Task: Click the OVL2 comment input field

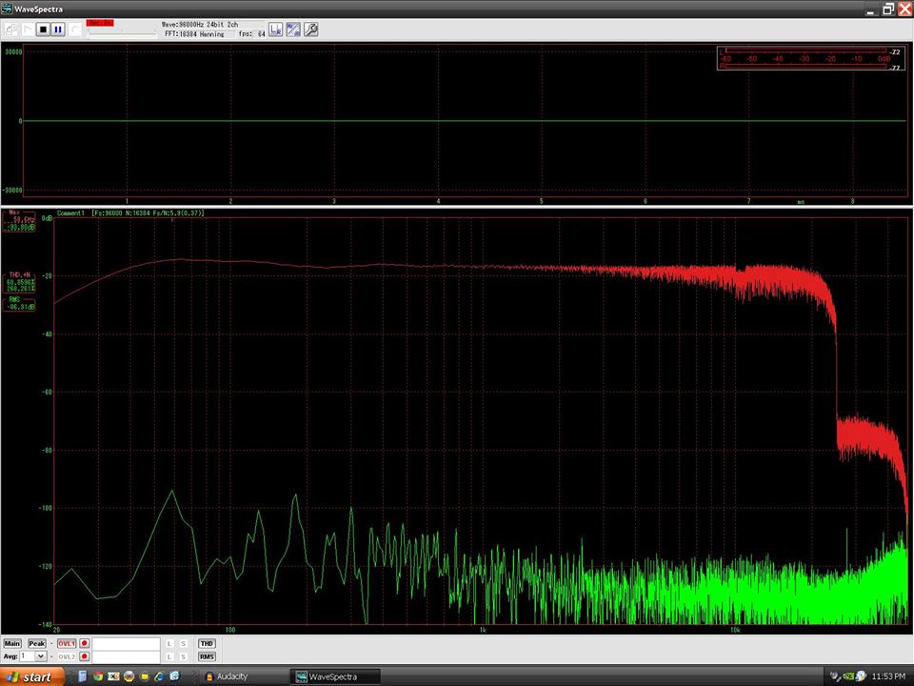Action: (x=126, y=656)
